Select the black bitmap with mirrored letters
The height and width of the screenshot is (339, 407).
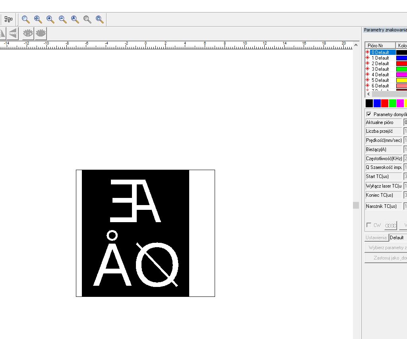pyautogui.click(x=145, y=233)
